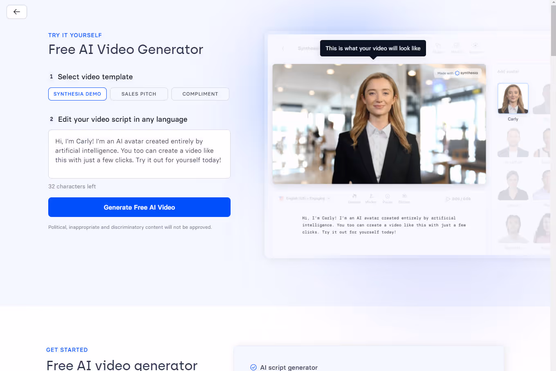Click the back arrow button
Screen dimensions: 556x371
click(x=17, y=12)
